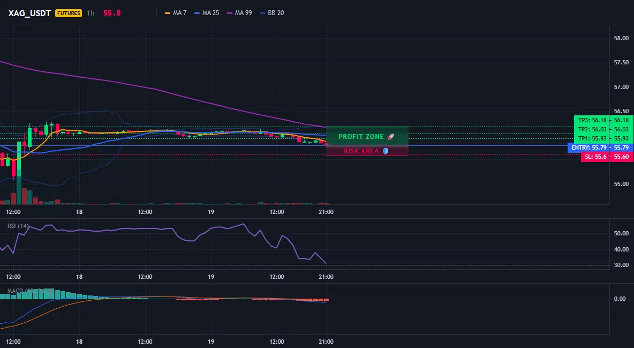
Task: Toggle the BB 20 legend indicator
Action: click(272, 13)
